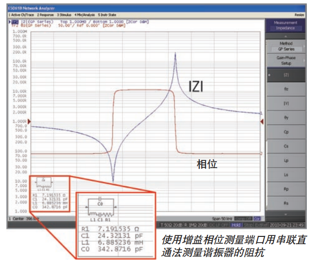Choose the Cp parameter softkey
Image resolution: width=316 pixels, height=264 pixels.
point(286,131)
